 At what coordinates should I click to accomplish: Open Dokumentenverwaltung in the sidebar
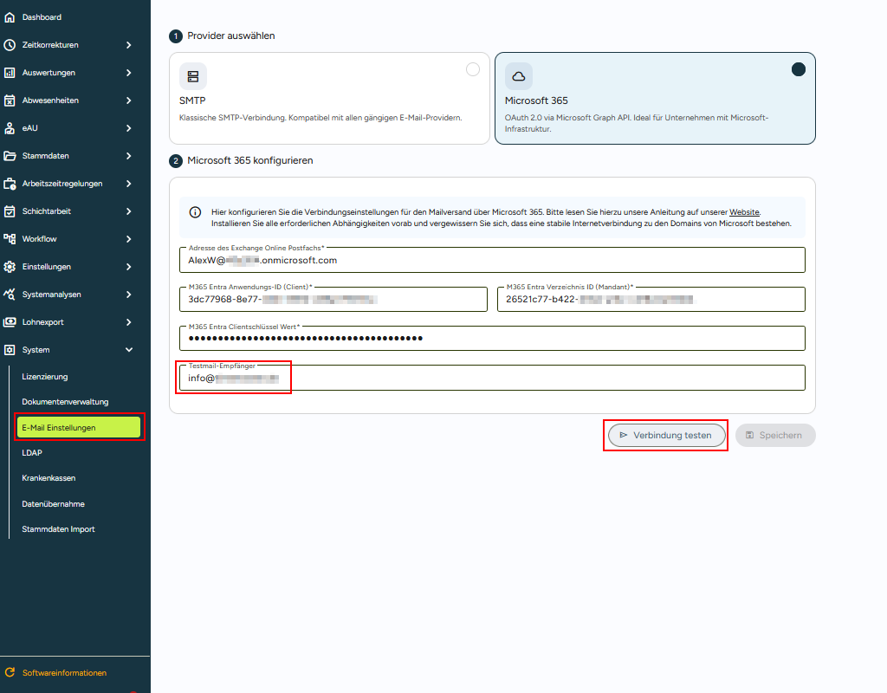click(x=65, y=402)
